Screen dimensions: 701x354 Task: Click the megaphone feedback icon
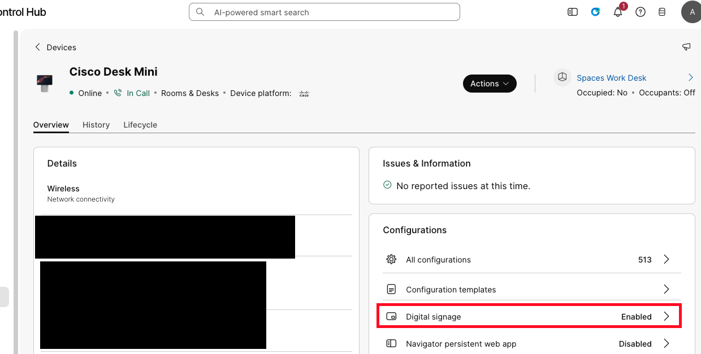point(687,47)
